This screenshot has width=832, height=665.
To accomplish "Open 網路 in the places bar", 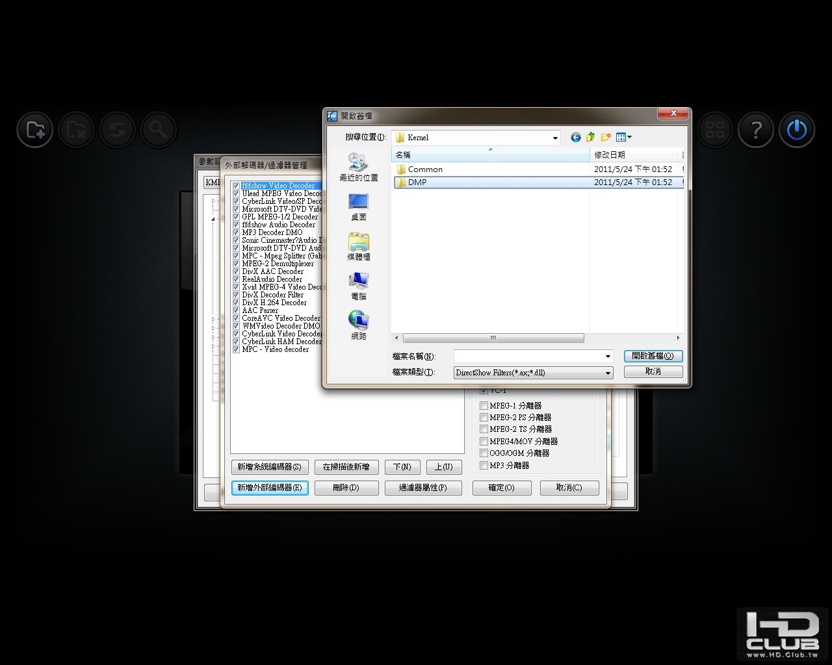I will pos(359,326).
